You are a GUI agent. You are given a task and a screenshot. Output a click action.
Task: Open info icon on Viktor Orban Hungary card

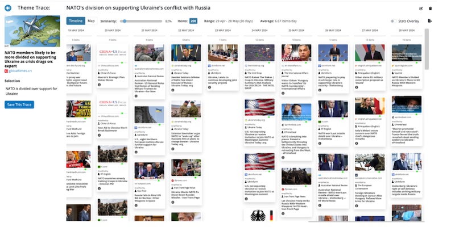pyautogui.click(x=283, y=93)
